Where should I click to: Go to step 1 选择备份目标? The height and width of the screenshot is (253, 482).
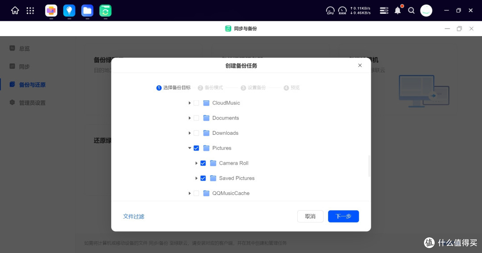pos(173,88)
